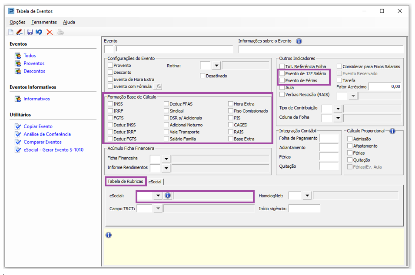Open Análise de Conferência utility

(47, 134)
